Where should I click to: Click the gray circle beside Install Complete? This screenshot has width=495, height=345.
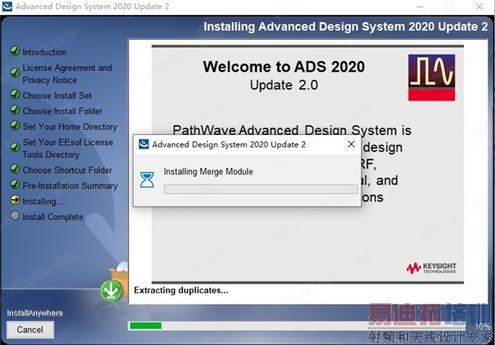[15, 216]
